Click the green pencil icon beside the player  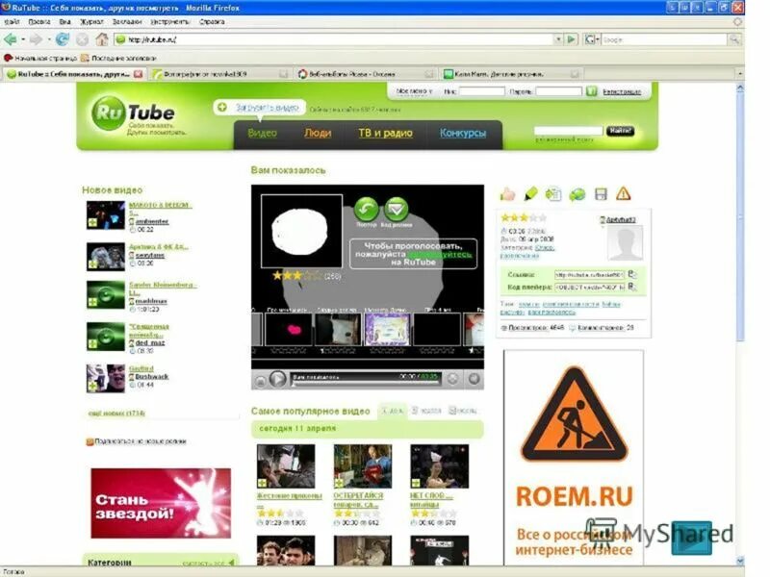pyautogui.click(x=531, y=194)
